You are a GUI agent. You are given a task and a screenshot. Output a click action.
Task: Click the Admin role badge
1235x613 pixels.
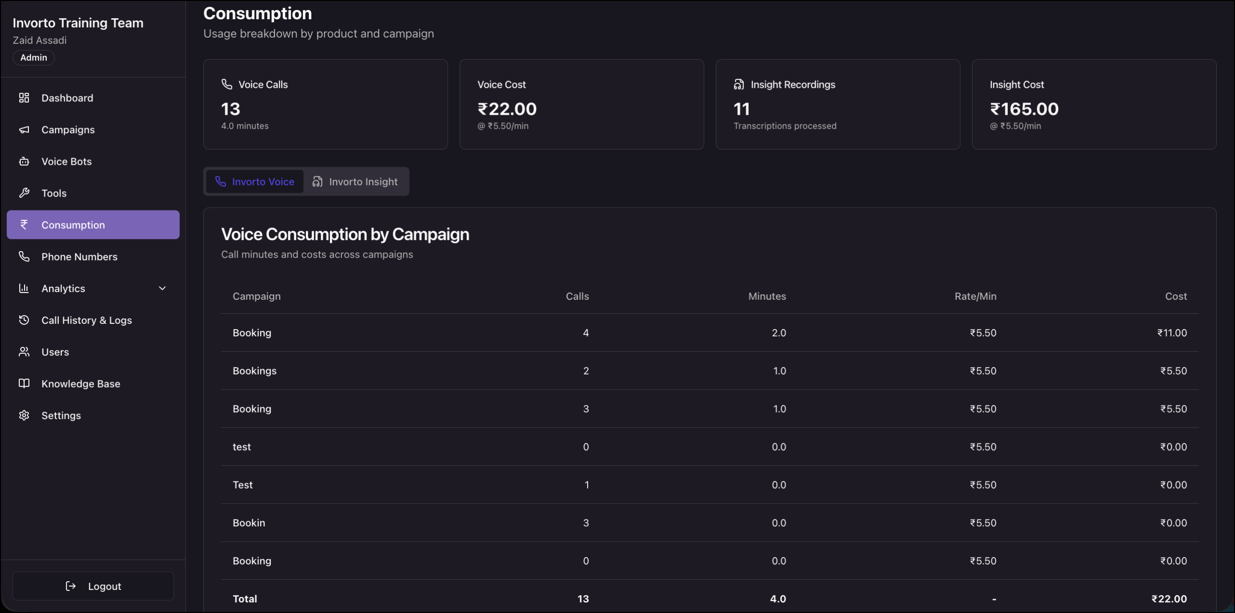[34, 57]
